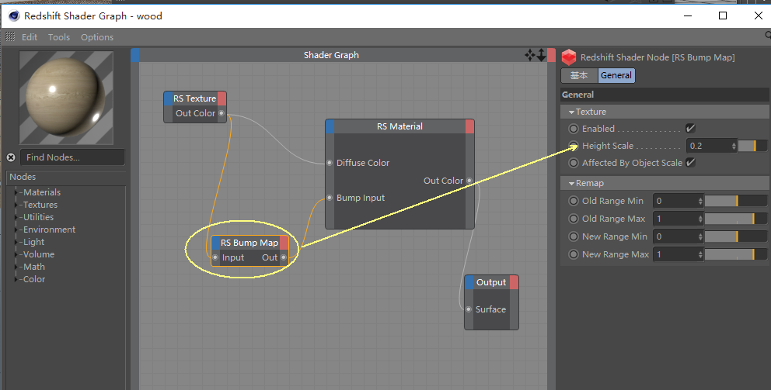Screen dimensions: 771x390
Task: Select the RS Bump Map node title
Action: click(249, 243)
